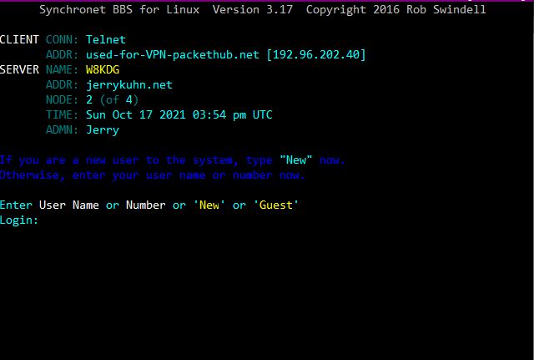Click the yellow 'New' option in login prompt
This screenshot has width=534, height=360.
[209, 205]
